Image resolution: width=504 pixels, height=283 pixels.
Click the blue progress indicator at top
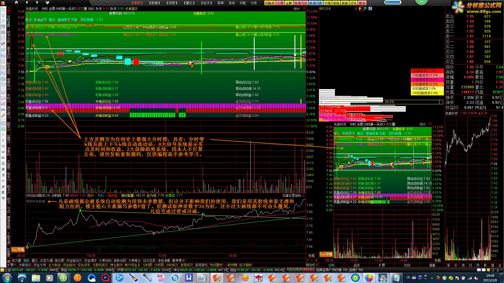(393, 2)
